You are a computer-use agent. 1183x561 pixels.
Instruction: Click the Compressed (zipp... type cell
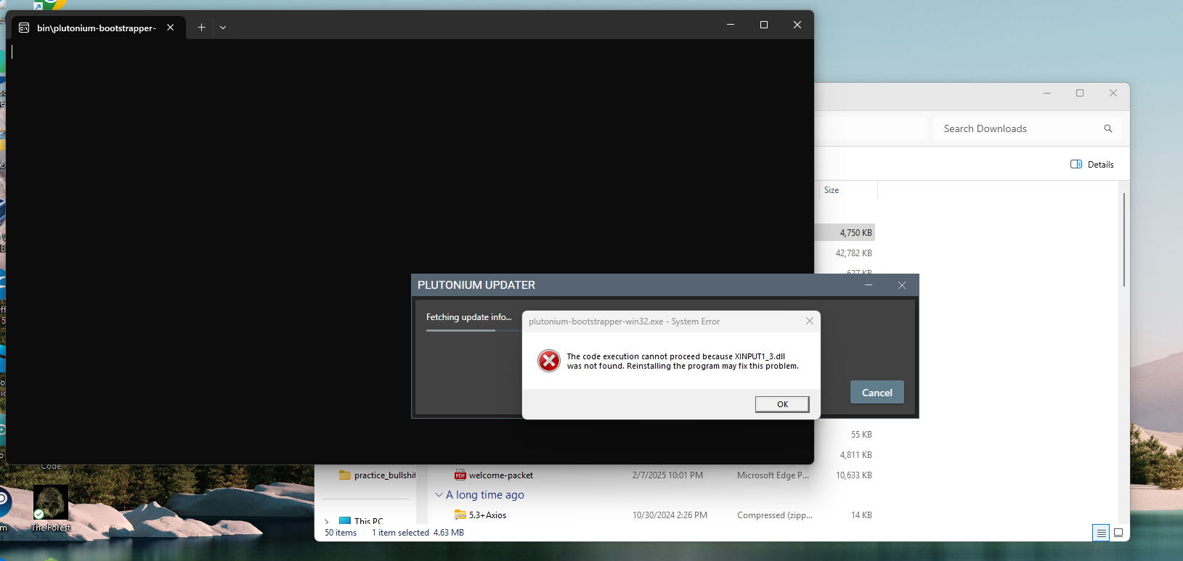click(x=774, y=515)
